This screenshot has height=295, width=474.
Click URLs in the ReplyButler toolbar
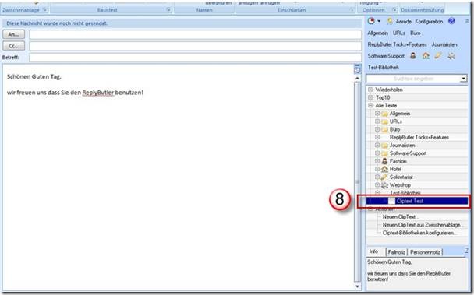pyautogui.click(x=398, y=33)
